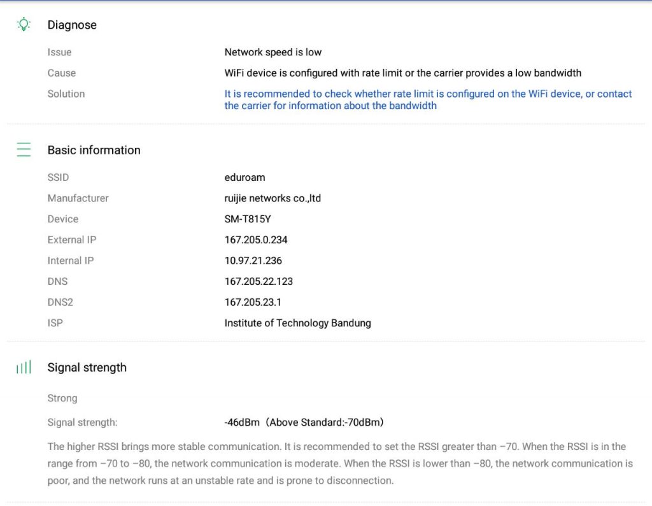Click the Basic information list icon

(x=24, y=150)
